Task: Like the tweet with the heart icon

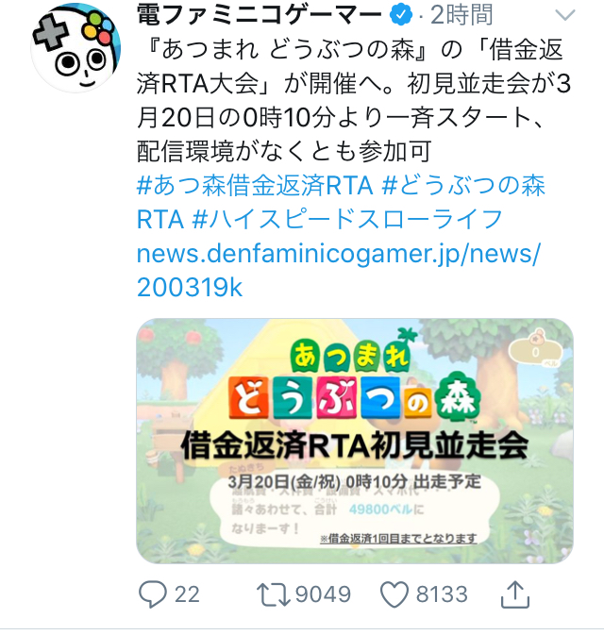Action: pos(394,594)
